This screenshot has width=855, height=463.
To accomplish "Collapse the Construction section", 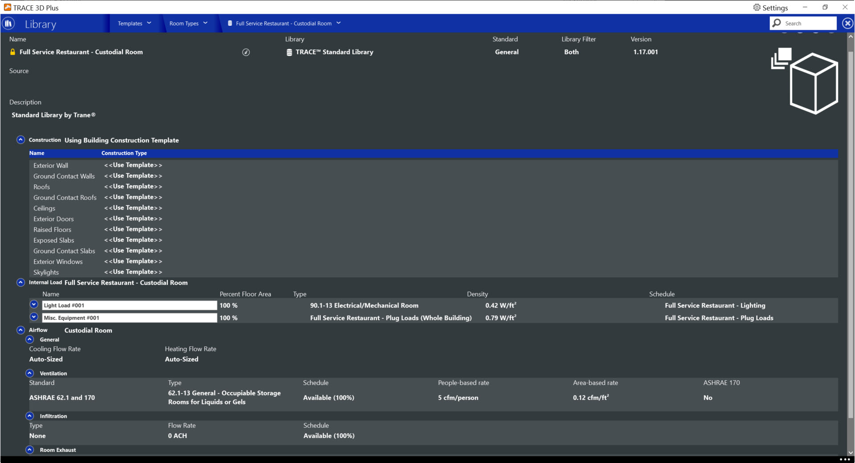I will tap(20, 140).
